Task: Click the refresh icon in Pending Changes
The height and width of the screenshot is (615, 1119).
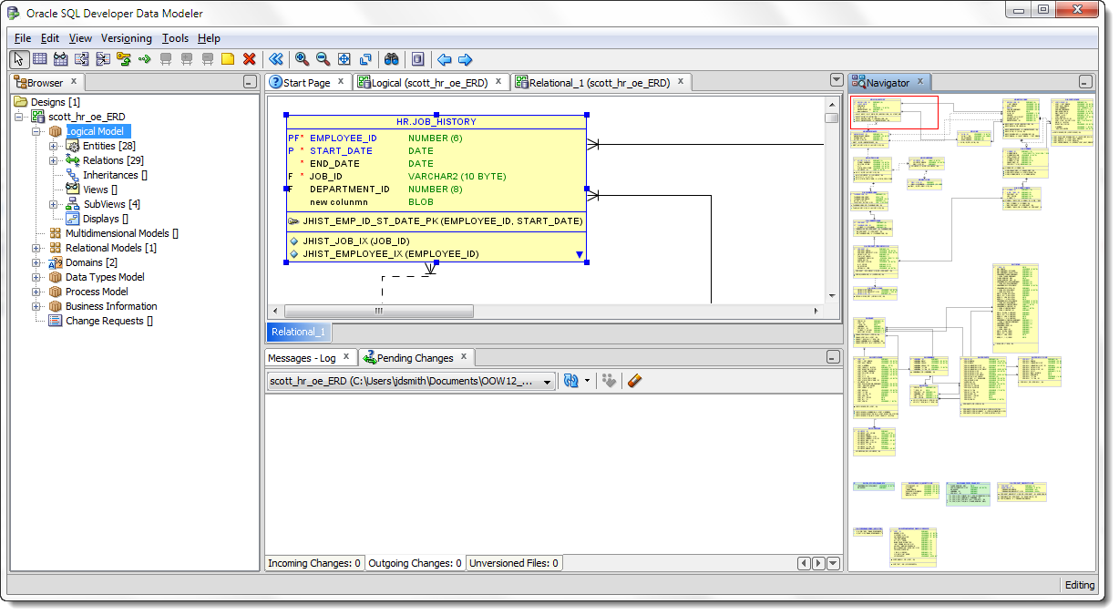Action: pyautogui.click(x=571, y=381)
